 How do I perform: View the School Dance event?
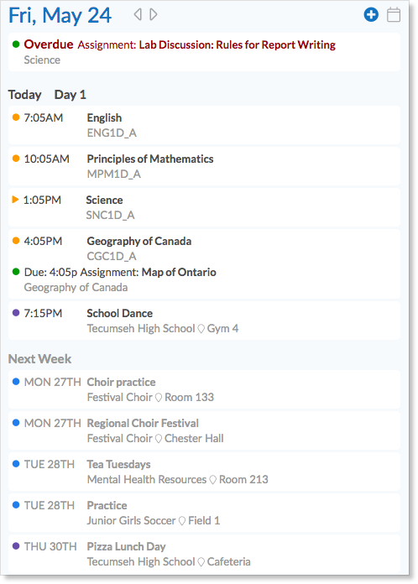coord(204,321)
